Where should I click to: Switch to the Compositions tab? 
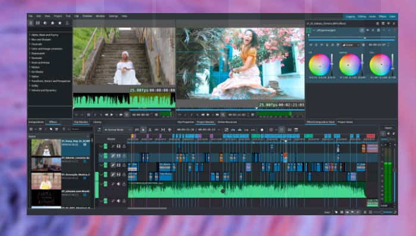pos(36,122)
